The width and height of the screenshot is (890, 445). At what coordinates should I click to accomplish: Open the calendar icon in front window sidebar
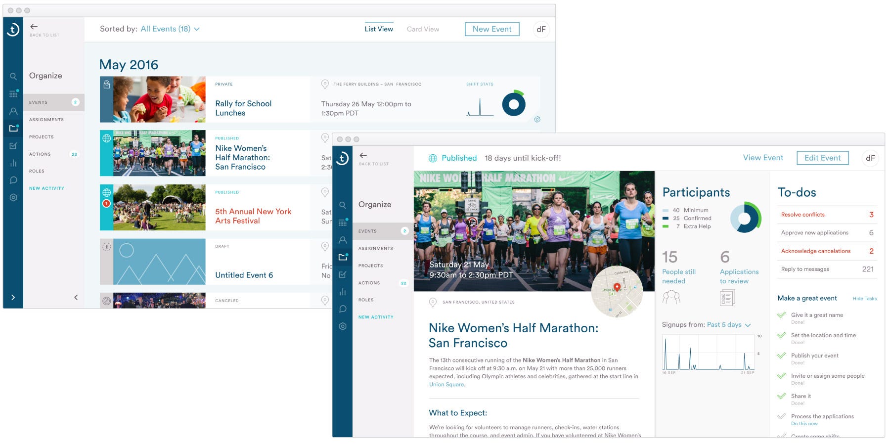pos(343,222)
